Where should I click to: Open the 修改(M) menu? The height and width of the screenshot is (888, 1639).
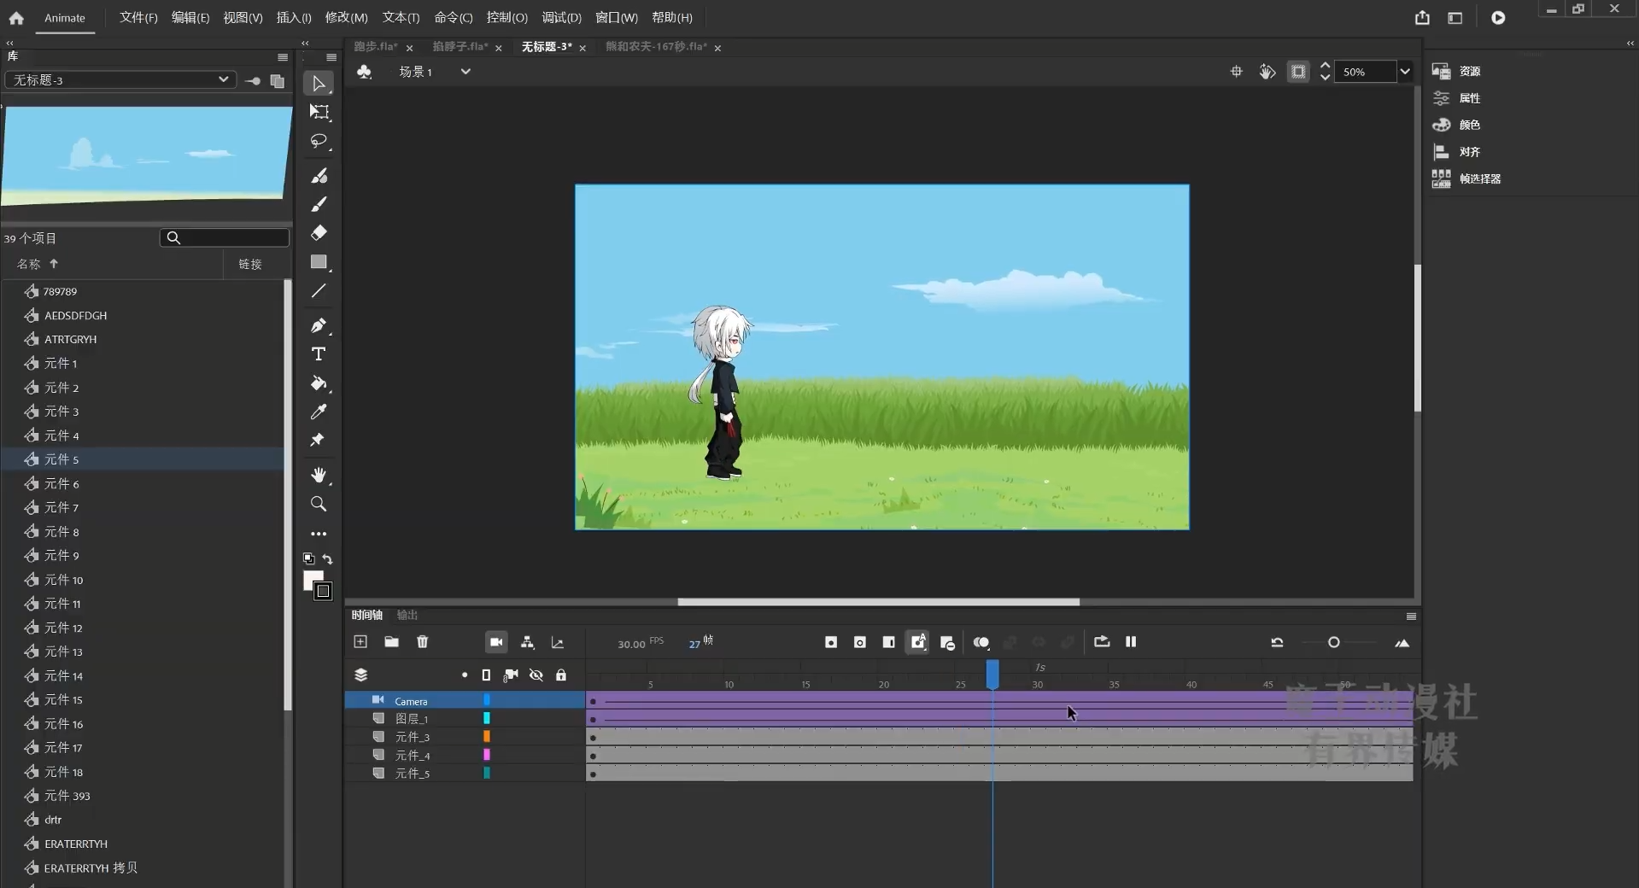coord(346,17)
